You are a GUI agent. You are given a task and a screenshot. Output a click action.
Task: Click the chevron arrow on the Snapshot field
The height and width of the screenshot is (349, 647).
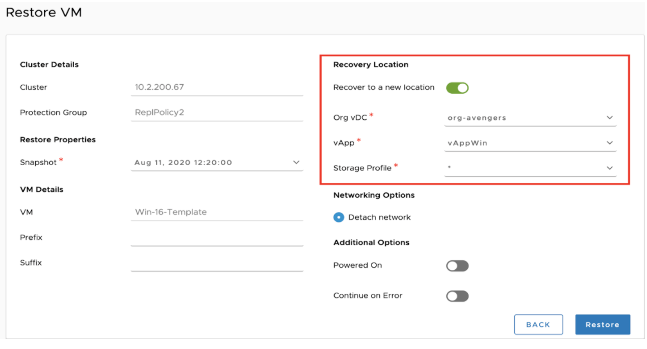[x=296, y=163]
